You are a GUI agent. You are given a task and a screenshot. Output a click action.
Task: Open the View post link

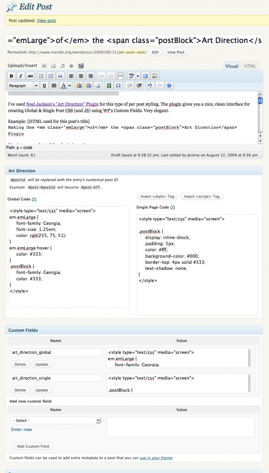47,20
